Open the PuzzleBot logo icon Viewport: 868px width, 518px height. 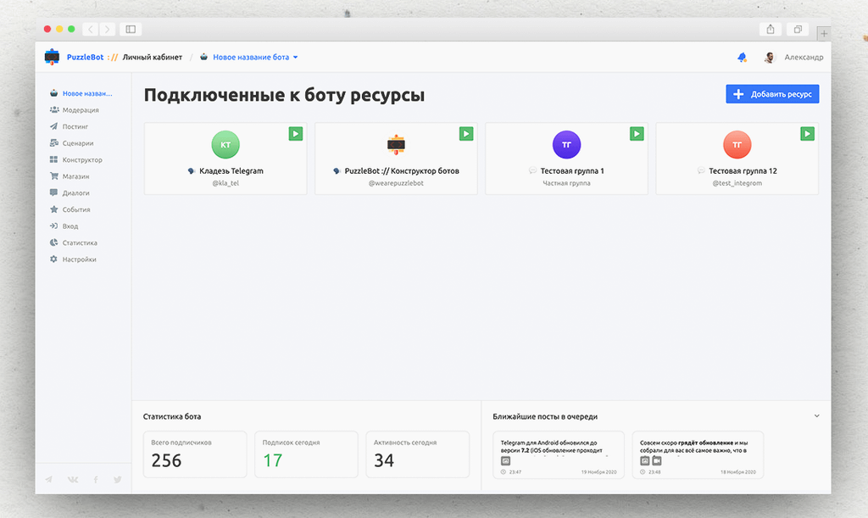pyautogui.click(x=52, y=57)
